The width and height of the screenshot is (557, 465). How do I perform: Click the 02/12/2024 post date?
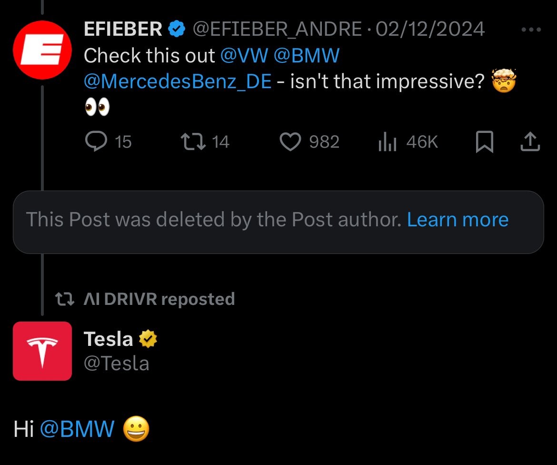tap(430, 30)
